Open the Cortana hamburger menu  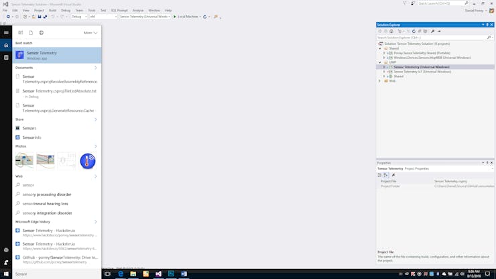[x=6, y=33]
